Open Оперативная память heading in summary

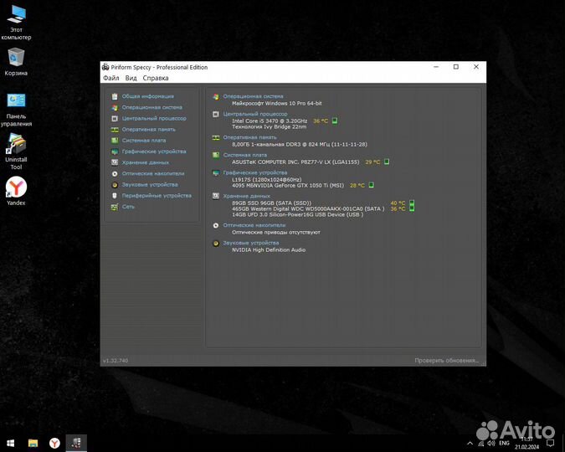tap(249, 137)
